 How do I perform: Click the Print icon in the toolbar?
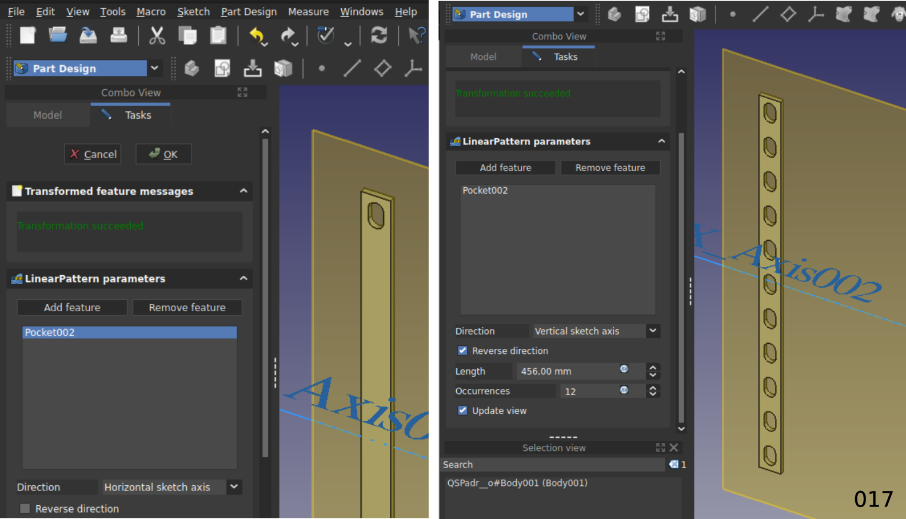click(x=118, y=35)
